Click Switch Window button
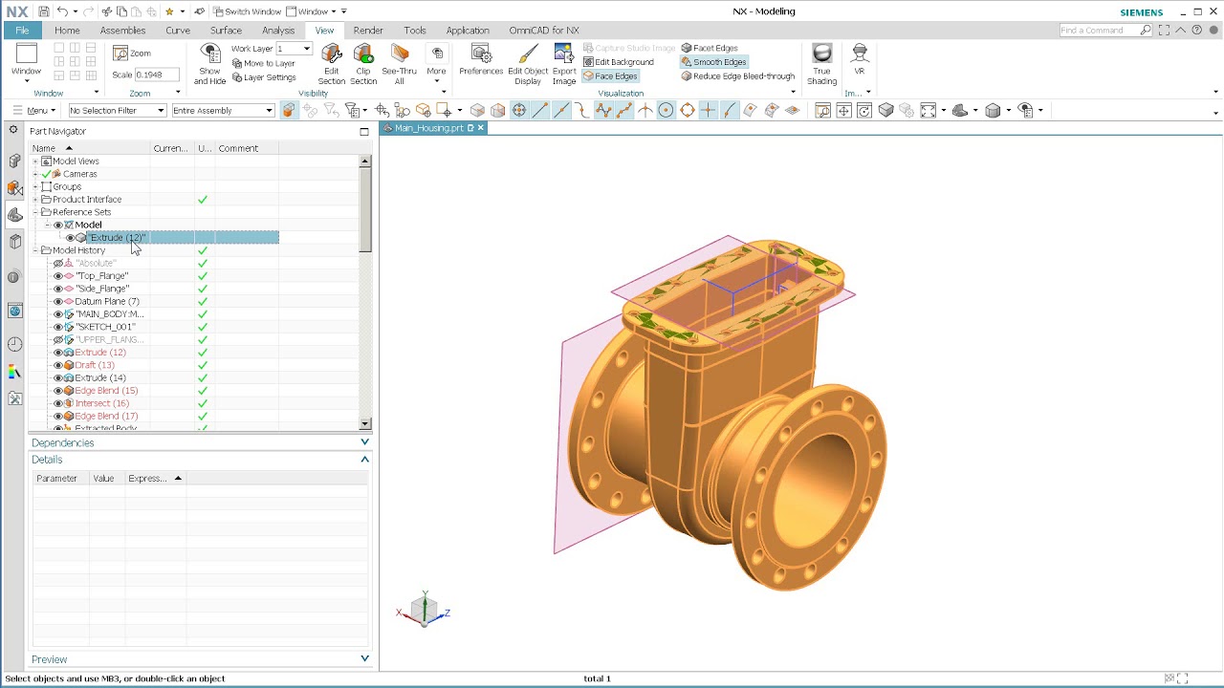 (247, 11)
